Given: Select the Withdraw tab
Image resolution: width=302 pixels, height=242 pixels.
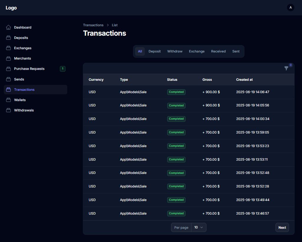Looking at the screenshot, I should 175,51.
